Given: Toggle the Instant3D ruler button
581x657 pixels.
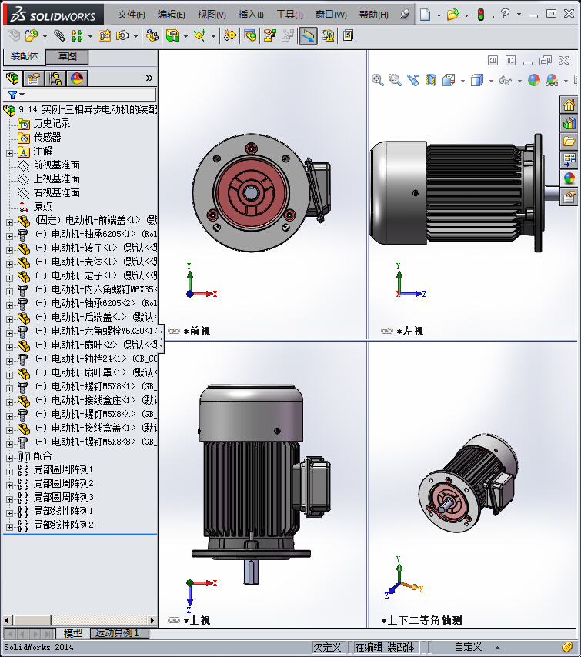Looking at the screenshot, I should pyautogui.click(x=308, y=36).
